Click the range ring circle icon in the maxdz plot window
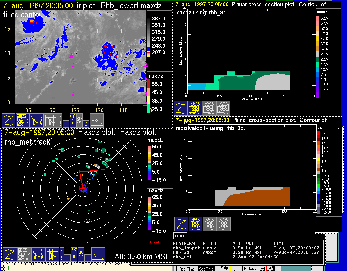Image resolution: width=347 pixels, height=271 pixels. (87, 258)
